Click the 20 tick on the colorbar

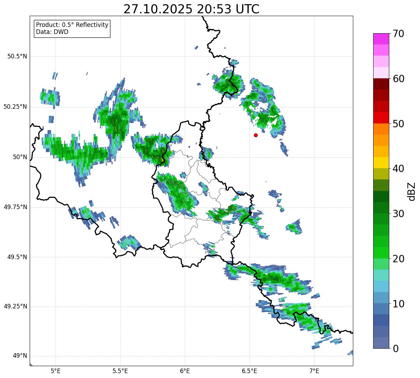[398, 259]
